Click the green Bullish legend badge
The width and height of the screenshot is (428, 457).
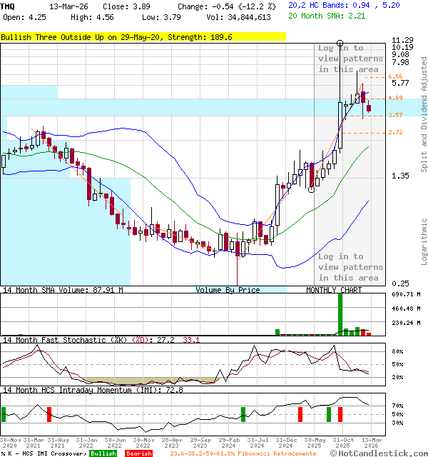(103, 453)
